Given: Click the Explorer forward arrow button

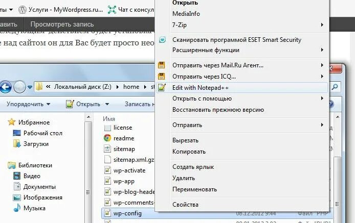Looking at the screenshot, I should click(x=20, y=87).
